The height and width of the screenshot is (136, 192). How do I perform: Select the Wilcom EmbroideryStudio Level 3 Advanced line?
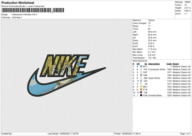[23, 6]
